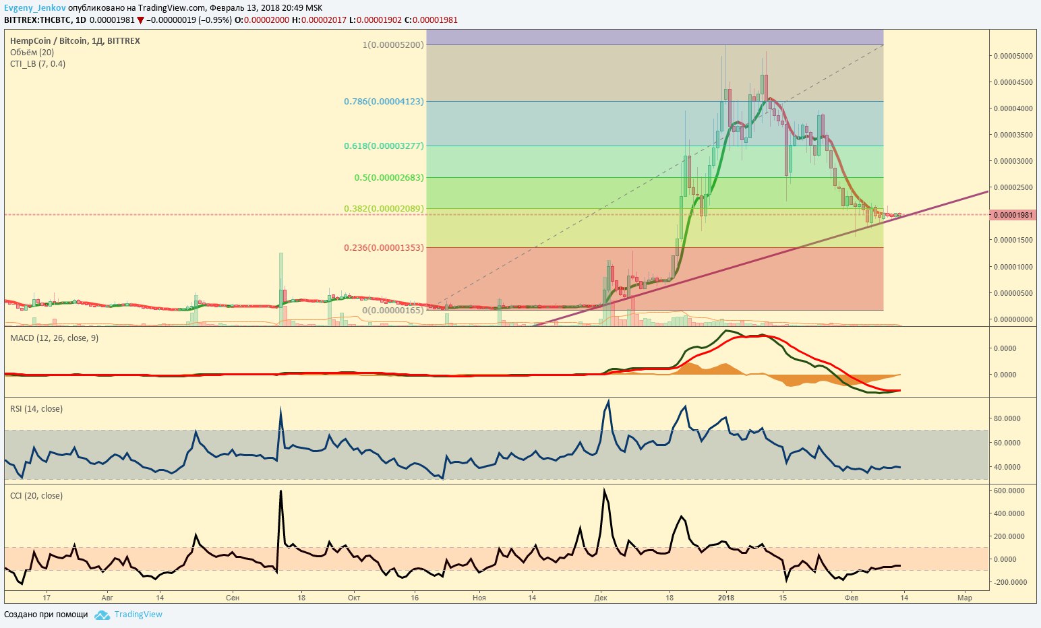Open the Evgeny_Jenkov author profile link
Image resolution: width=1041 pixels, height=628 pixels.
coord(35,8)
